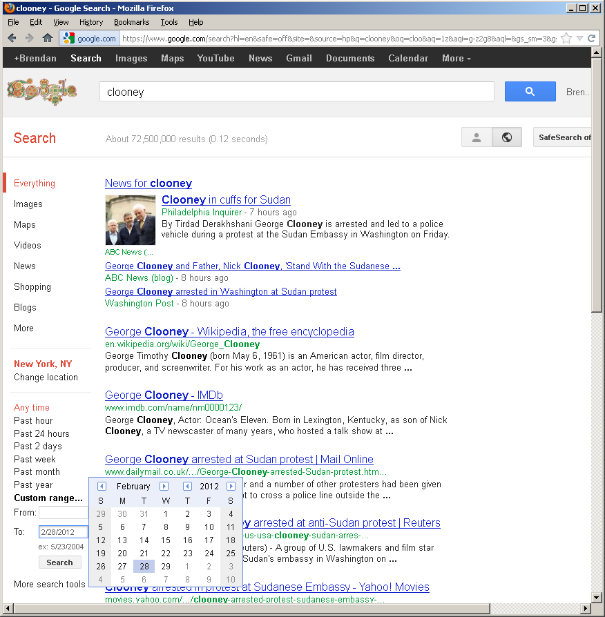Click the browser forward arrow
Viewport: 605px width, 617px height.
pyautogui.click(x=30, y=38)
